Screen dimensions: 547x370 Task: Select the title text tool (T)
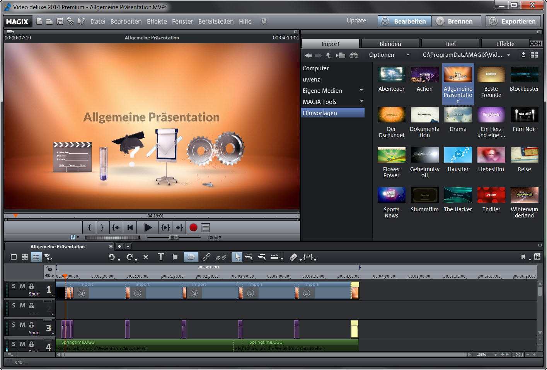(x=161, y=257)
